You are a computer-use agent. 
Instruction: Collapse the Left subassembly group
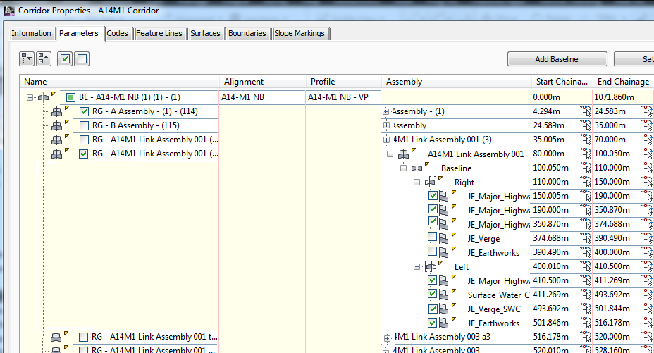pos(417,267)
